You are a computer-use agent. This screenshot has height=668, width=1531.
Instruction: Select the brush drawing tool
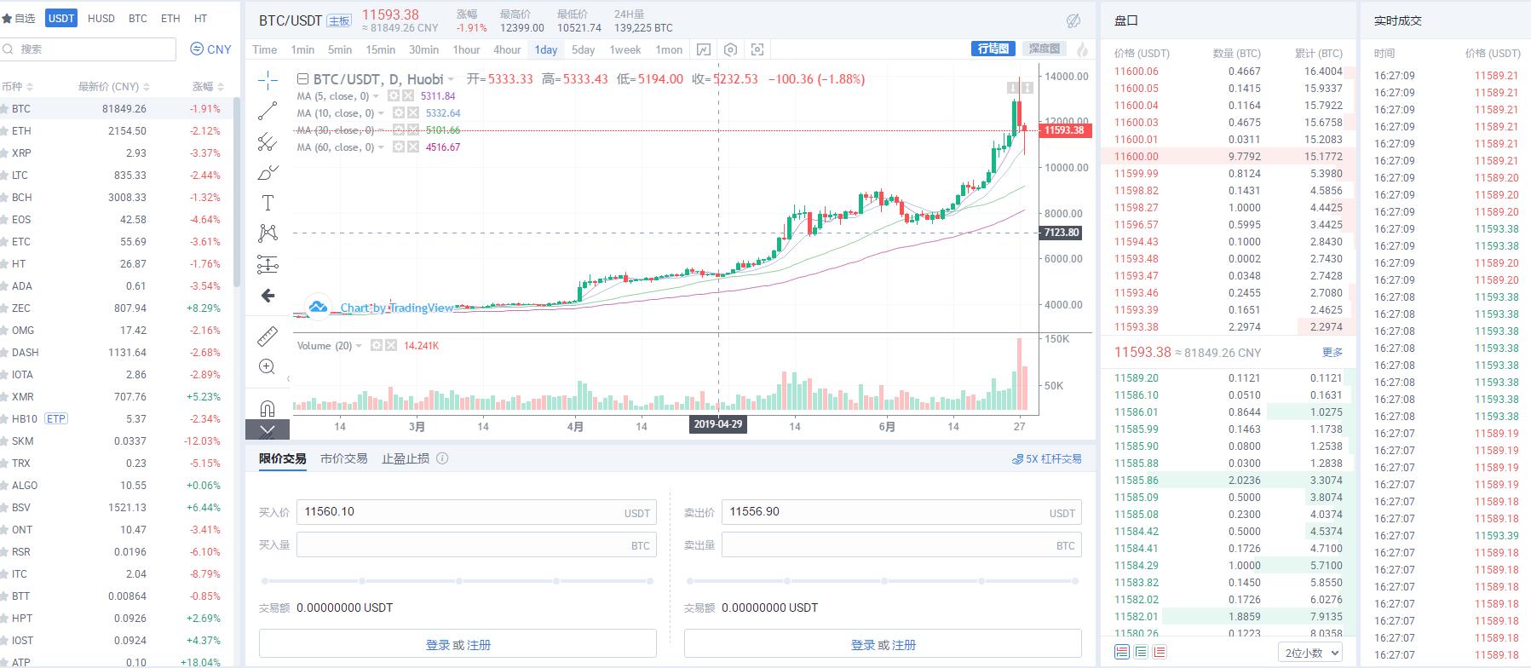pos(268,173)
